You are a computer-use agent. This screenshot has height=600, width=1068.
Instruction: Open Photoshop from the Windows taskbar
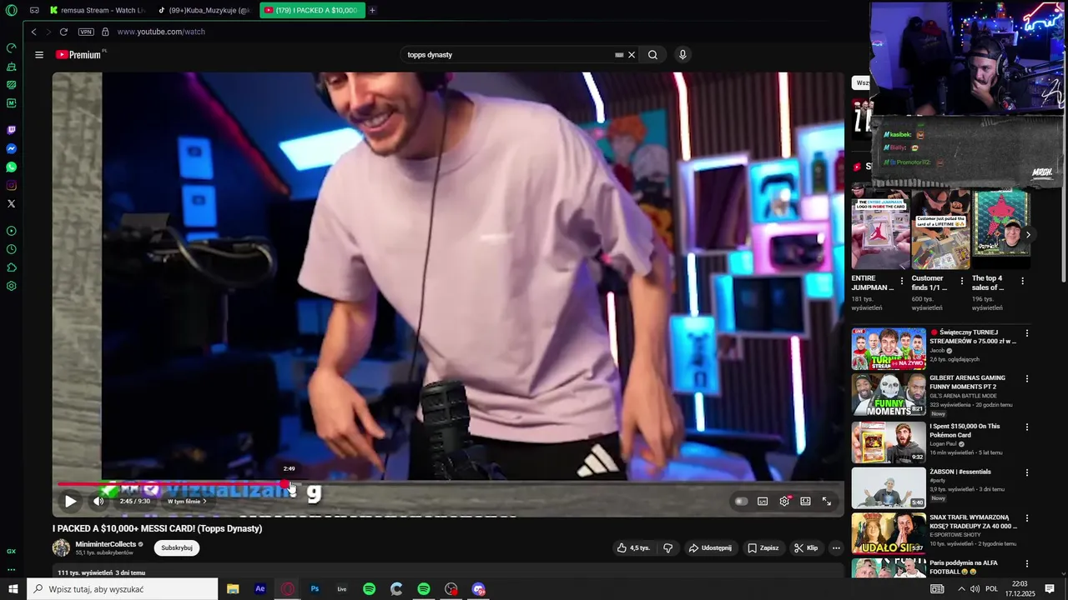tap(315, 589)
